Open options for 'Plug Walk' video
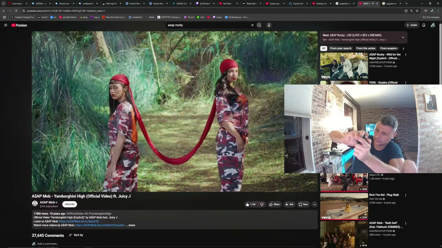This screenshot has height=248, width=442. coord(406,195)
